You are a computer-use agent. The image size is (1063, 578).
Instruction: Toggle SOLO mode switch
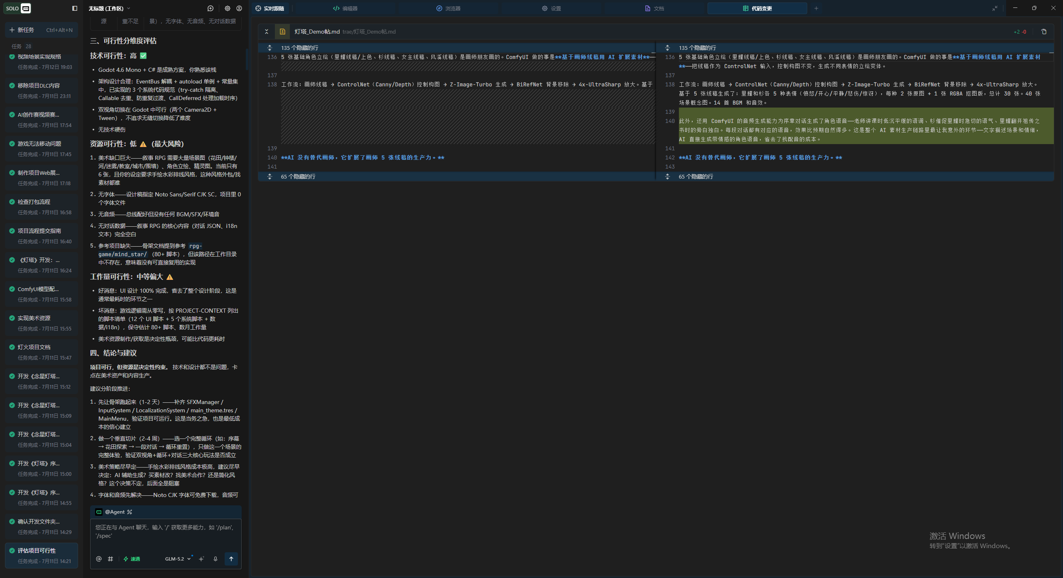tap(18, 8)
